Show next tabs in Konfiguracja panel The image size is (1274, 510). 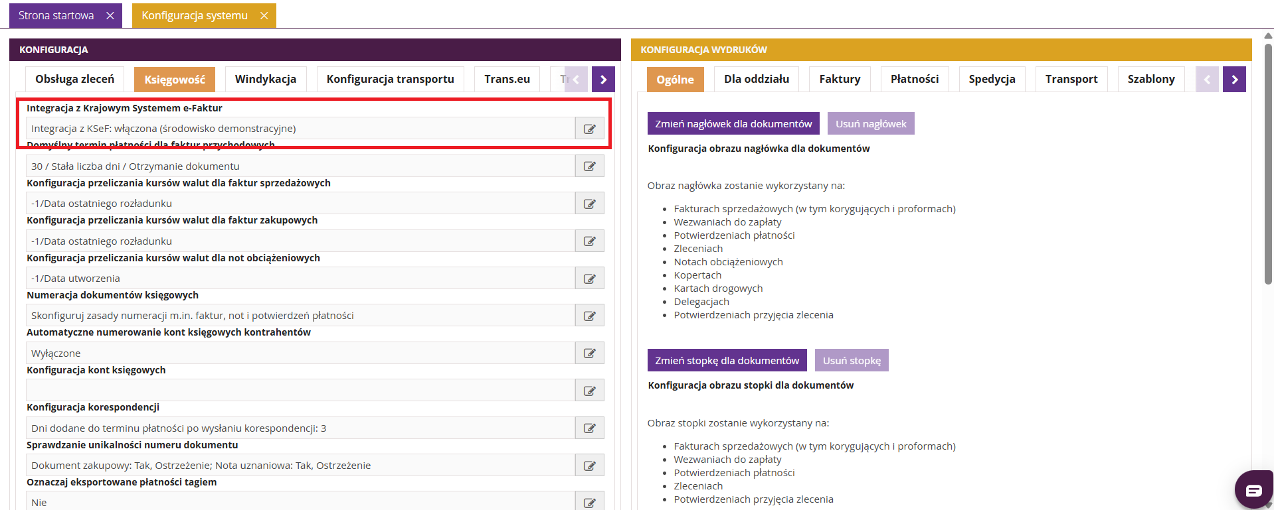[x=603, y=80]
